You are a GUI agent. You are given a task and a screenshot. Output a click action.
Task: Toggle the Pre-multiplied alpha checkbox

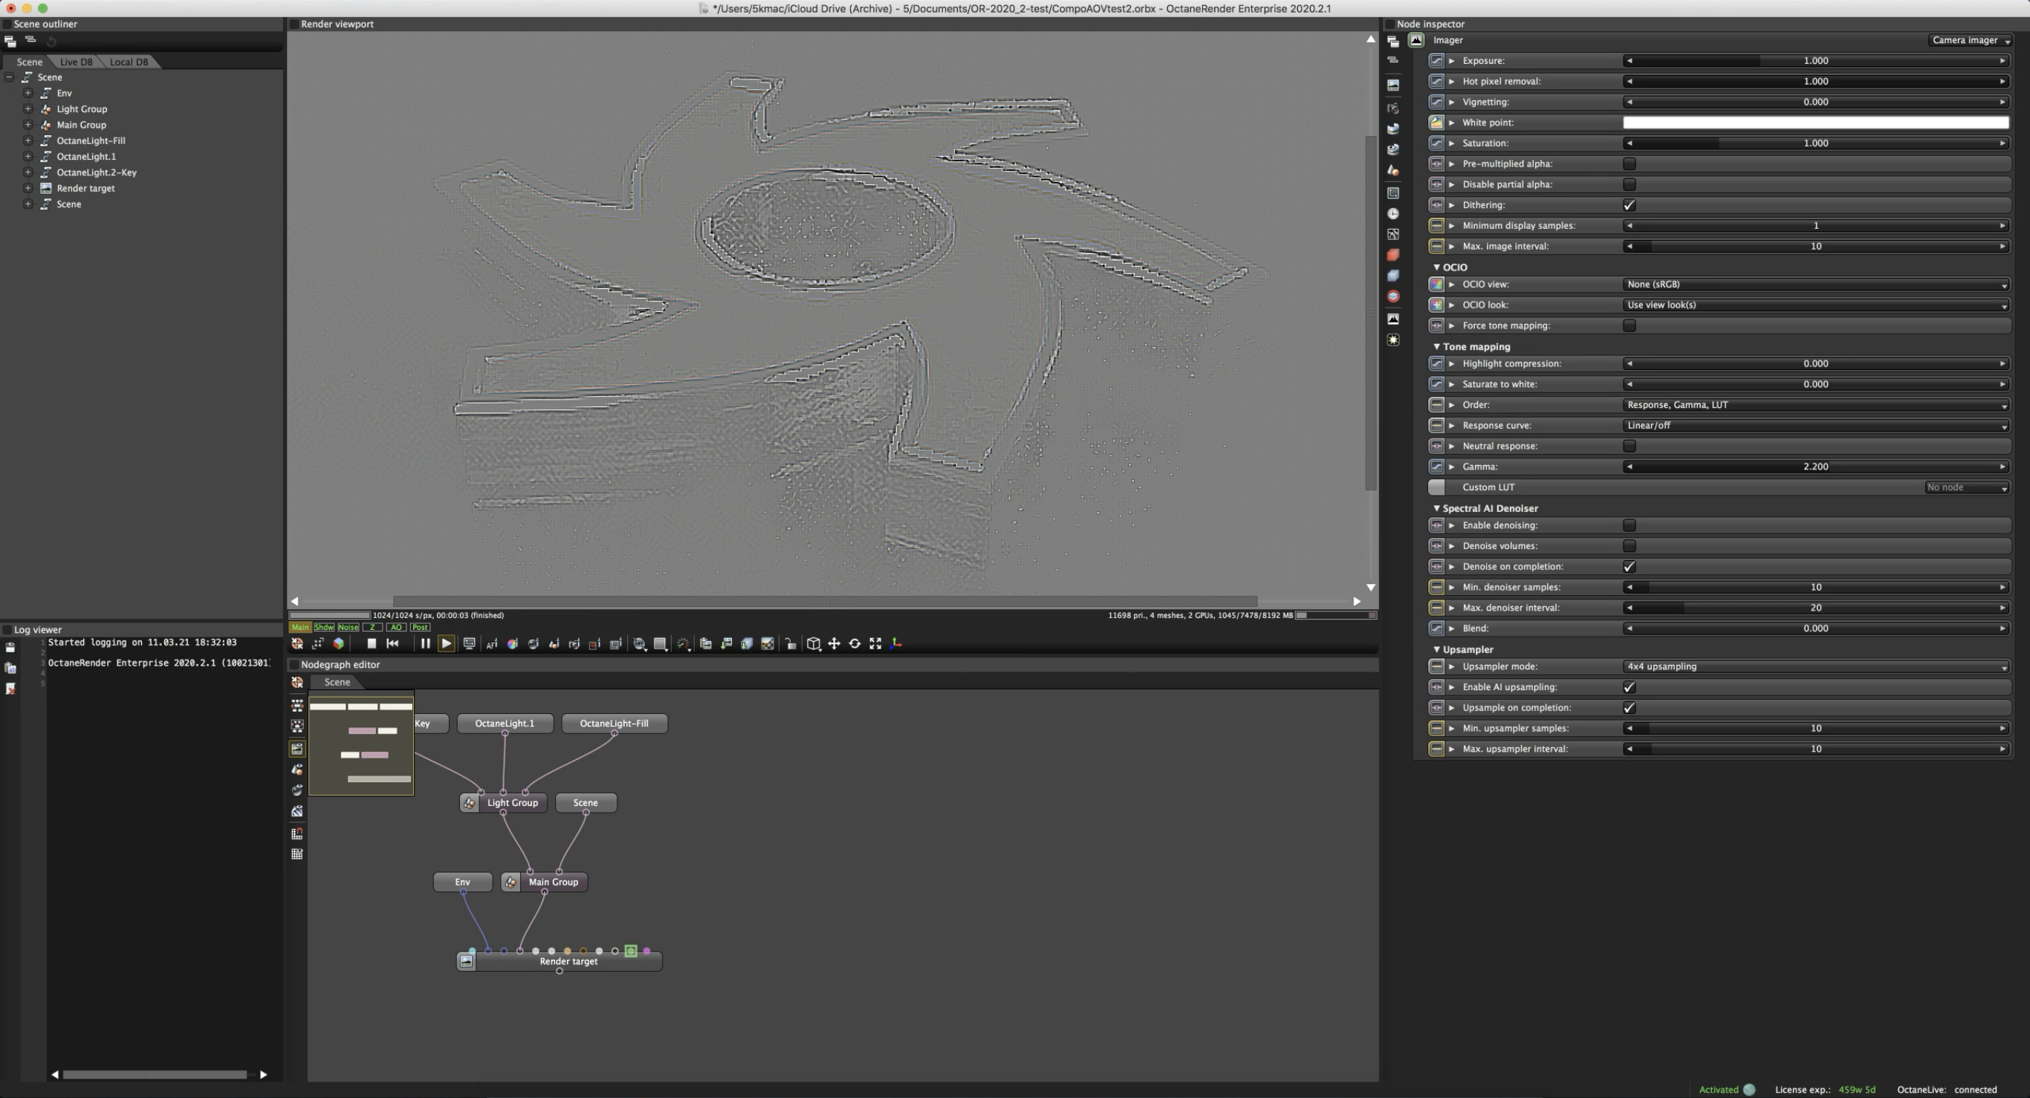(x=1629, y=164)
